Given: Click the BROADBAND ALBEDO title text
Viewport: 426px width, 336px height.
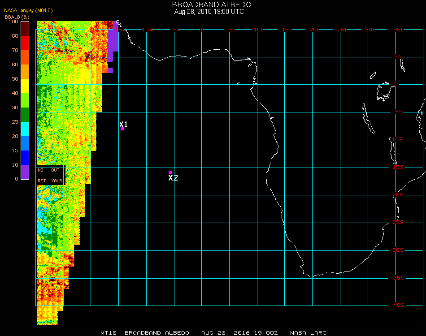Looking at the screenshot, I should [212, 4].
